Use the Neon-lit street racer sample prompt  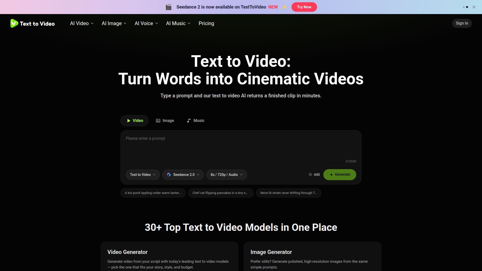(288, 193)
